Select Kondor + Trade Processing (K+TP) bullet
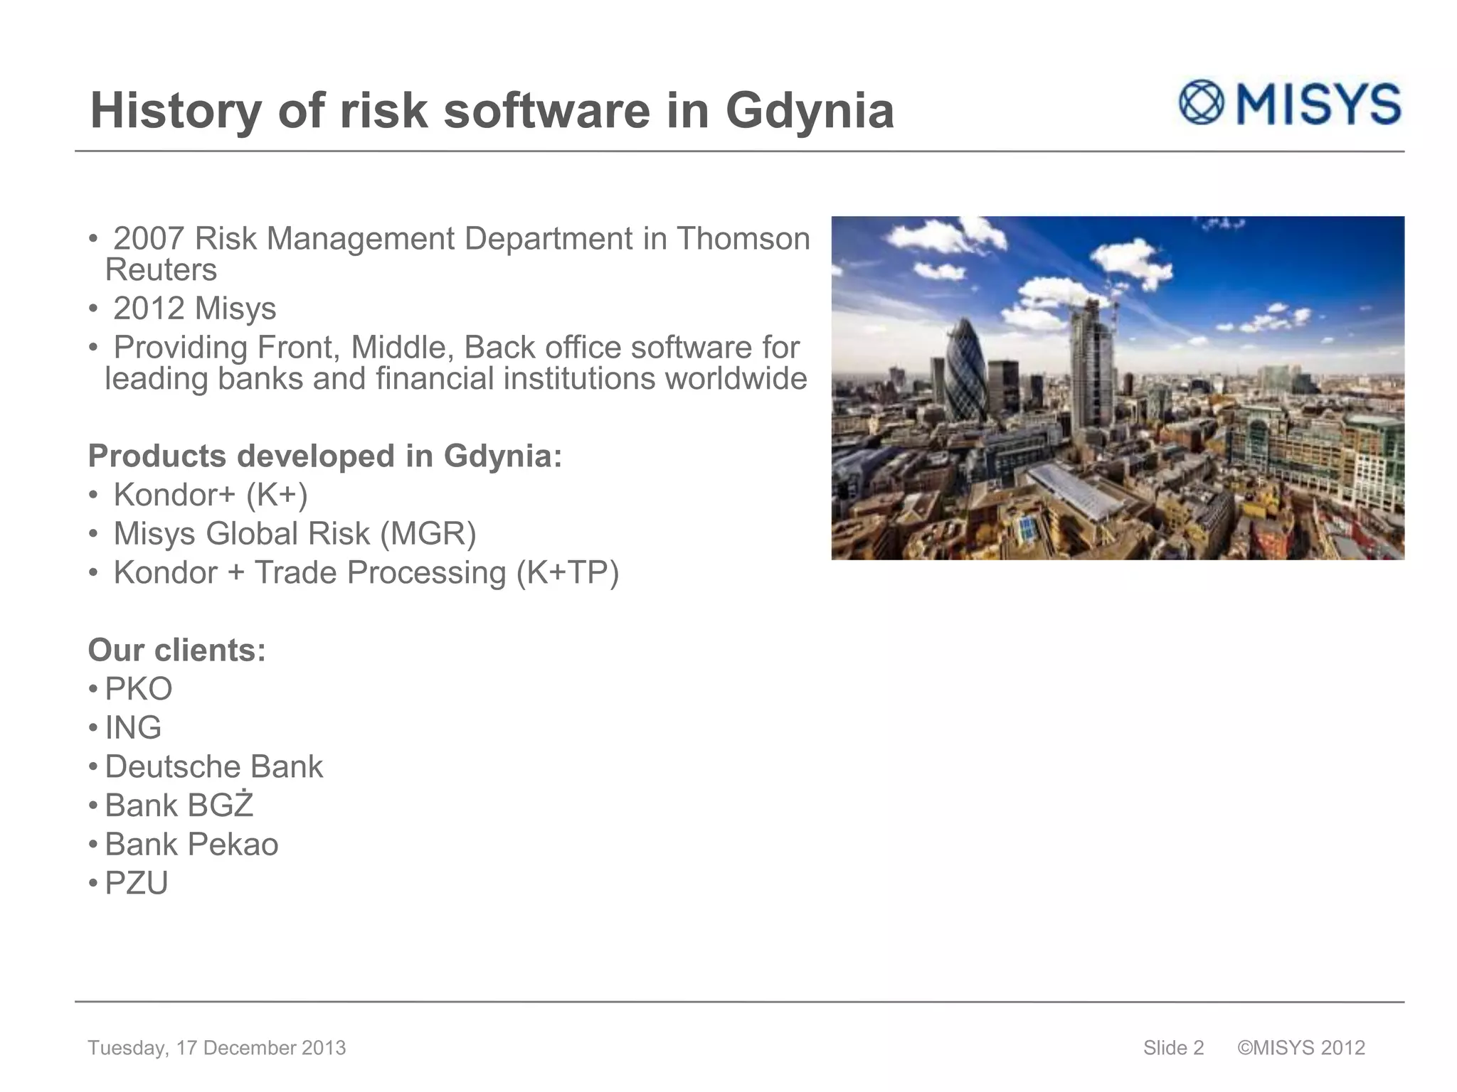Image resolution: width=1457 pixels, height=1092 pixels. (366, 573)
